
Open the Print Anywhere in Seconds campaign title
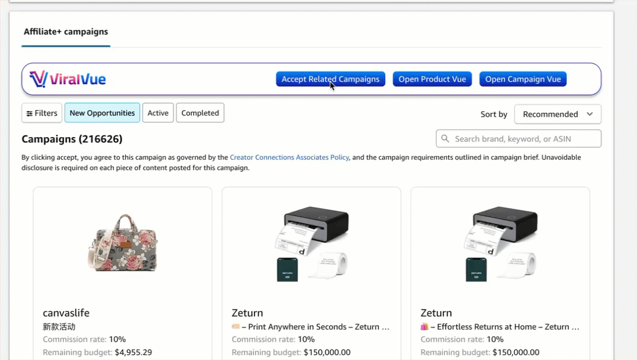(x=318, y=327)
